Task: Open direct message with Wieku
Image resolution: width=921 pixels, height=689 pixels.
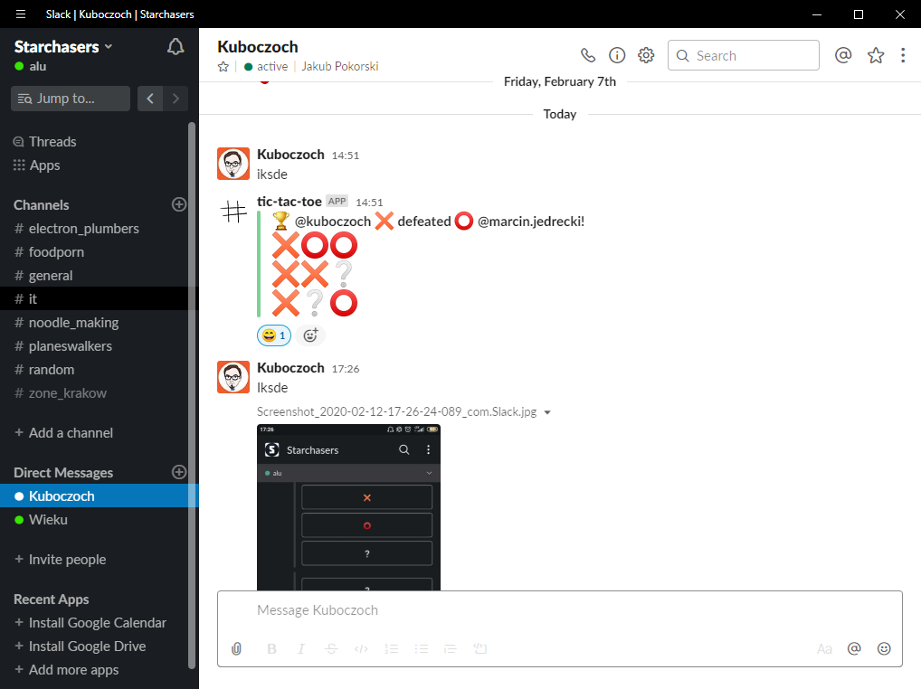Action: point(48,520)
